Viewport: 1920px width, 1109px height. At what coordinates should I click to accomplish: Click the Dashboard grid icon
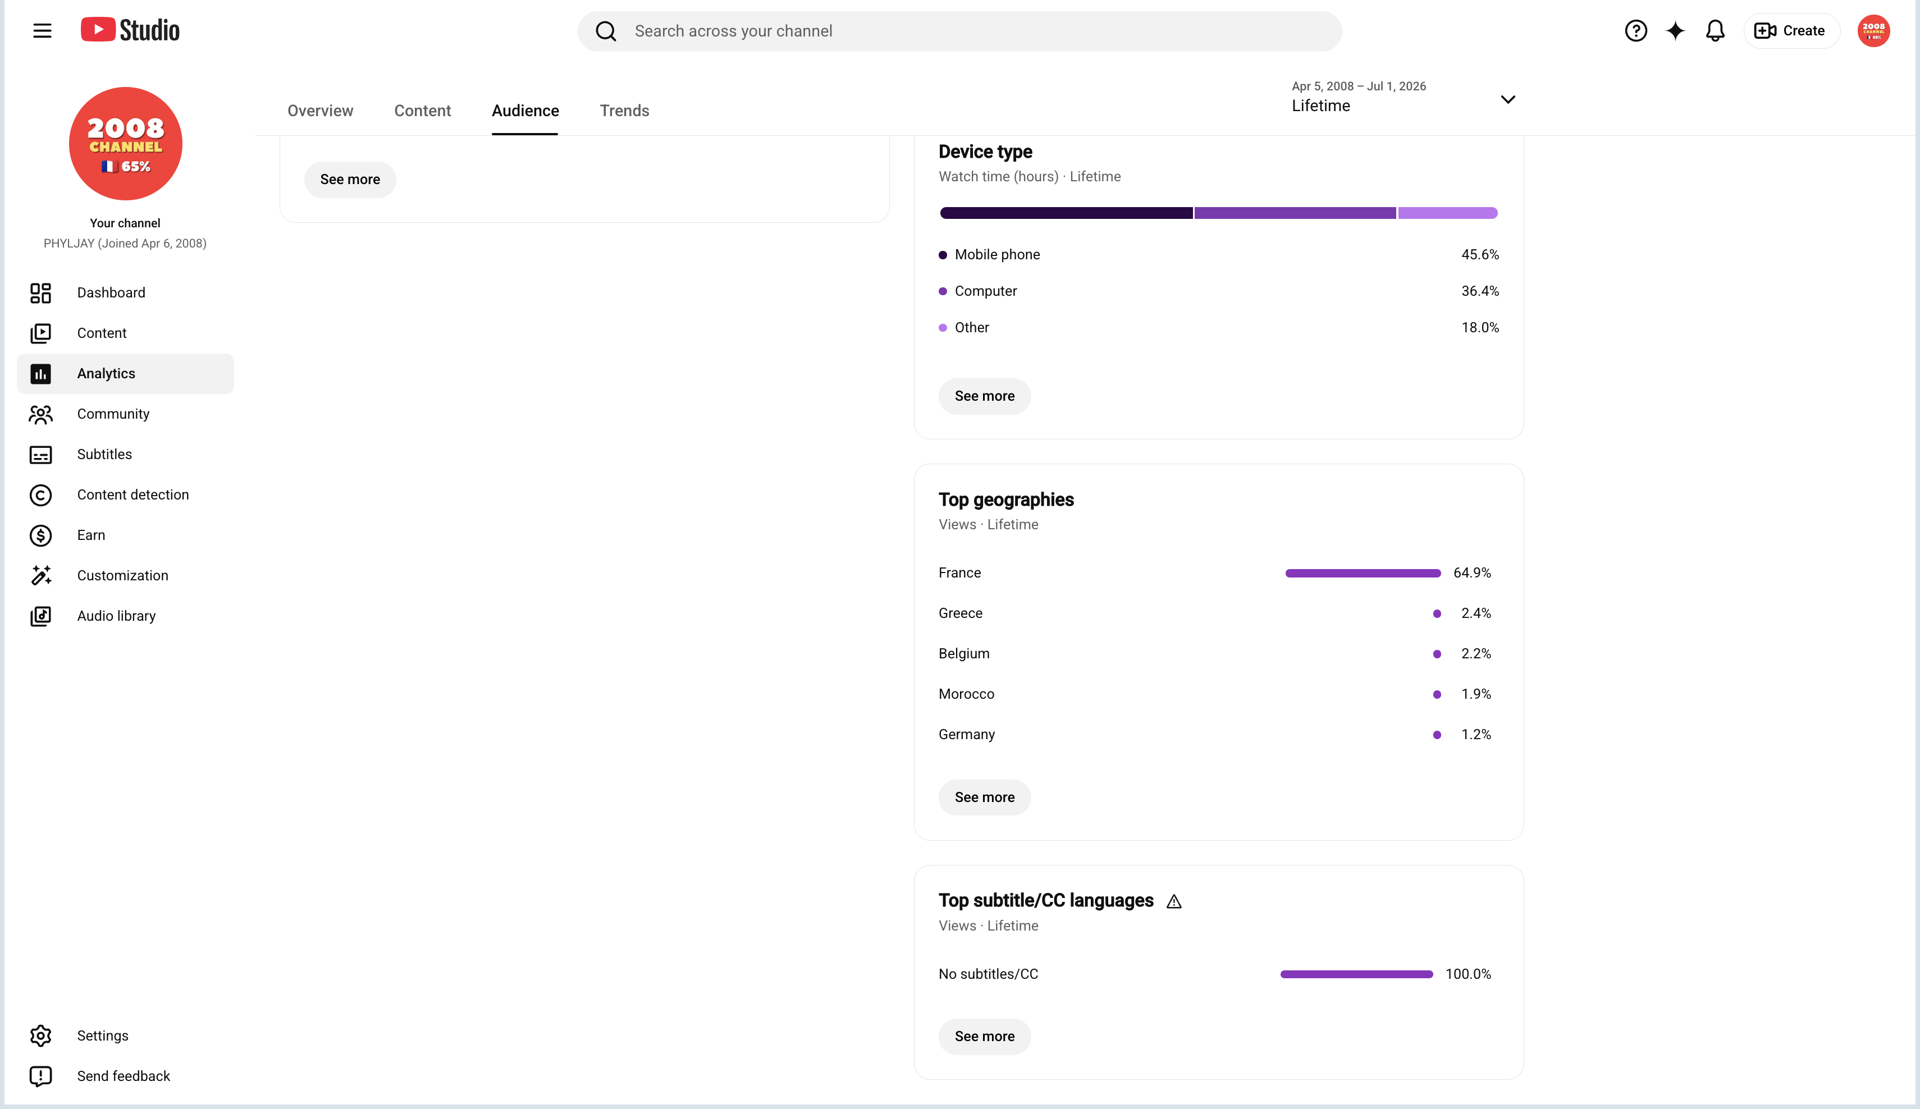40,292
